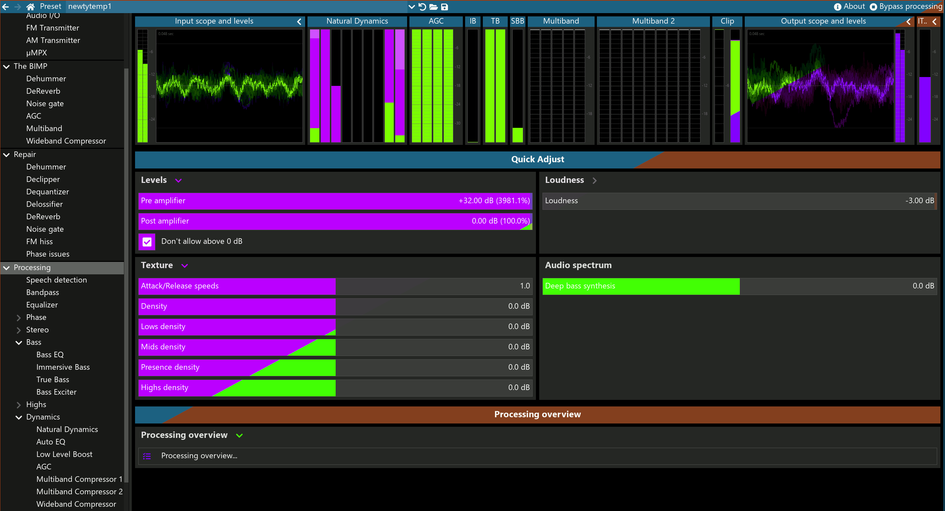This screenshot has width=945, height=511.
Task: Open the SBB meter tab
Action: pos(517,21)
